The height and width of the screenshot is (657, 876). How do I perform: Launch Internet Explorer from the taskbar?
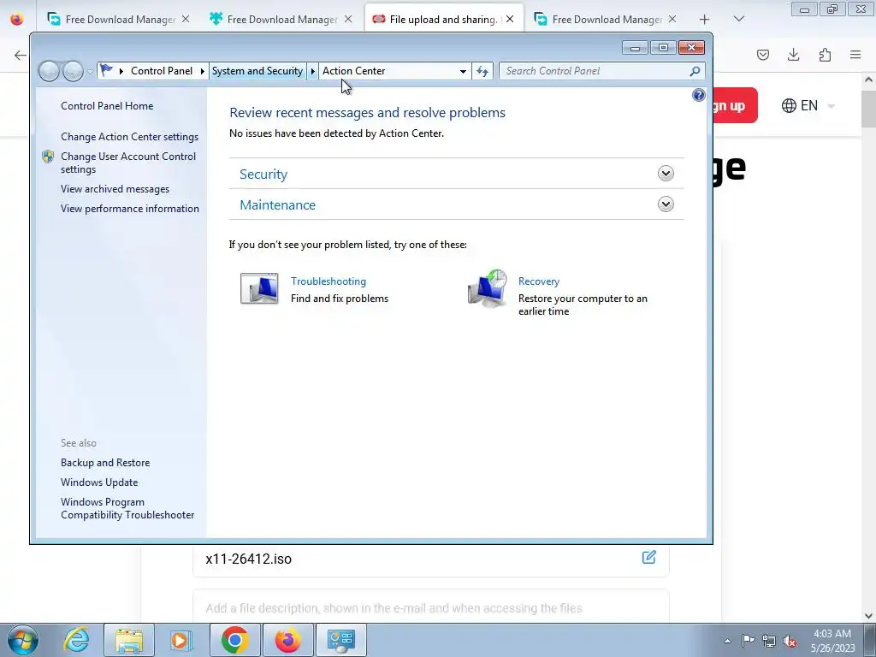coord(76,640)
